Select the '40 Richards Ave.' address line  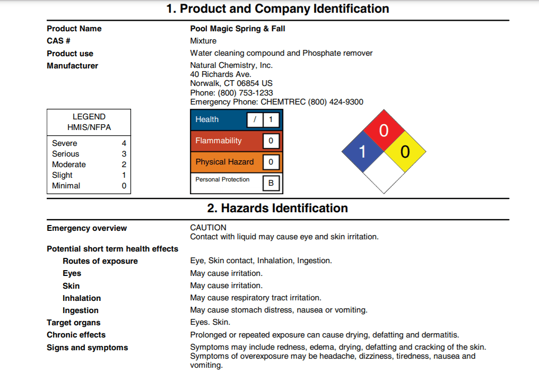pyautogui.click(x=221, y=74)
